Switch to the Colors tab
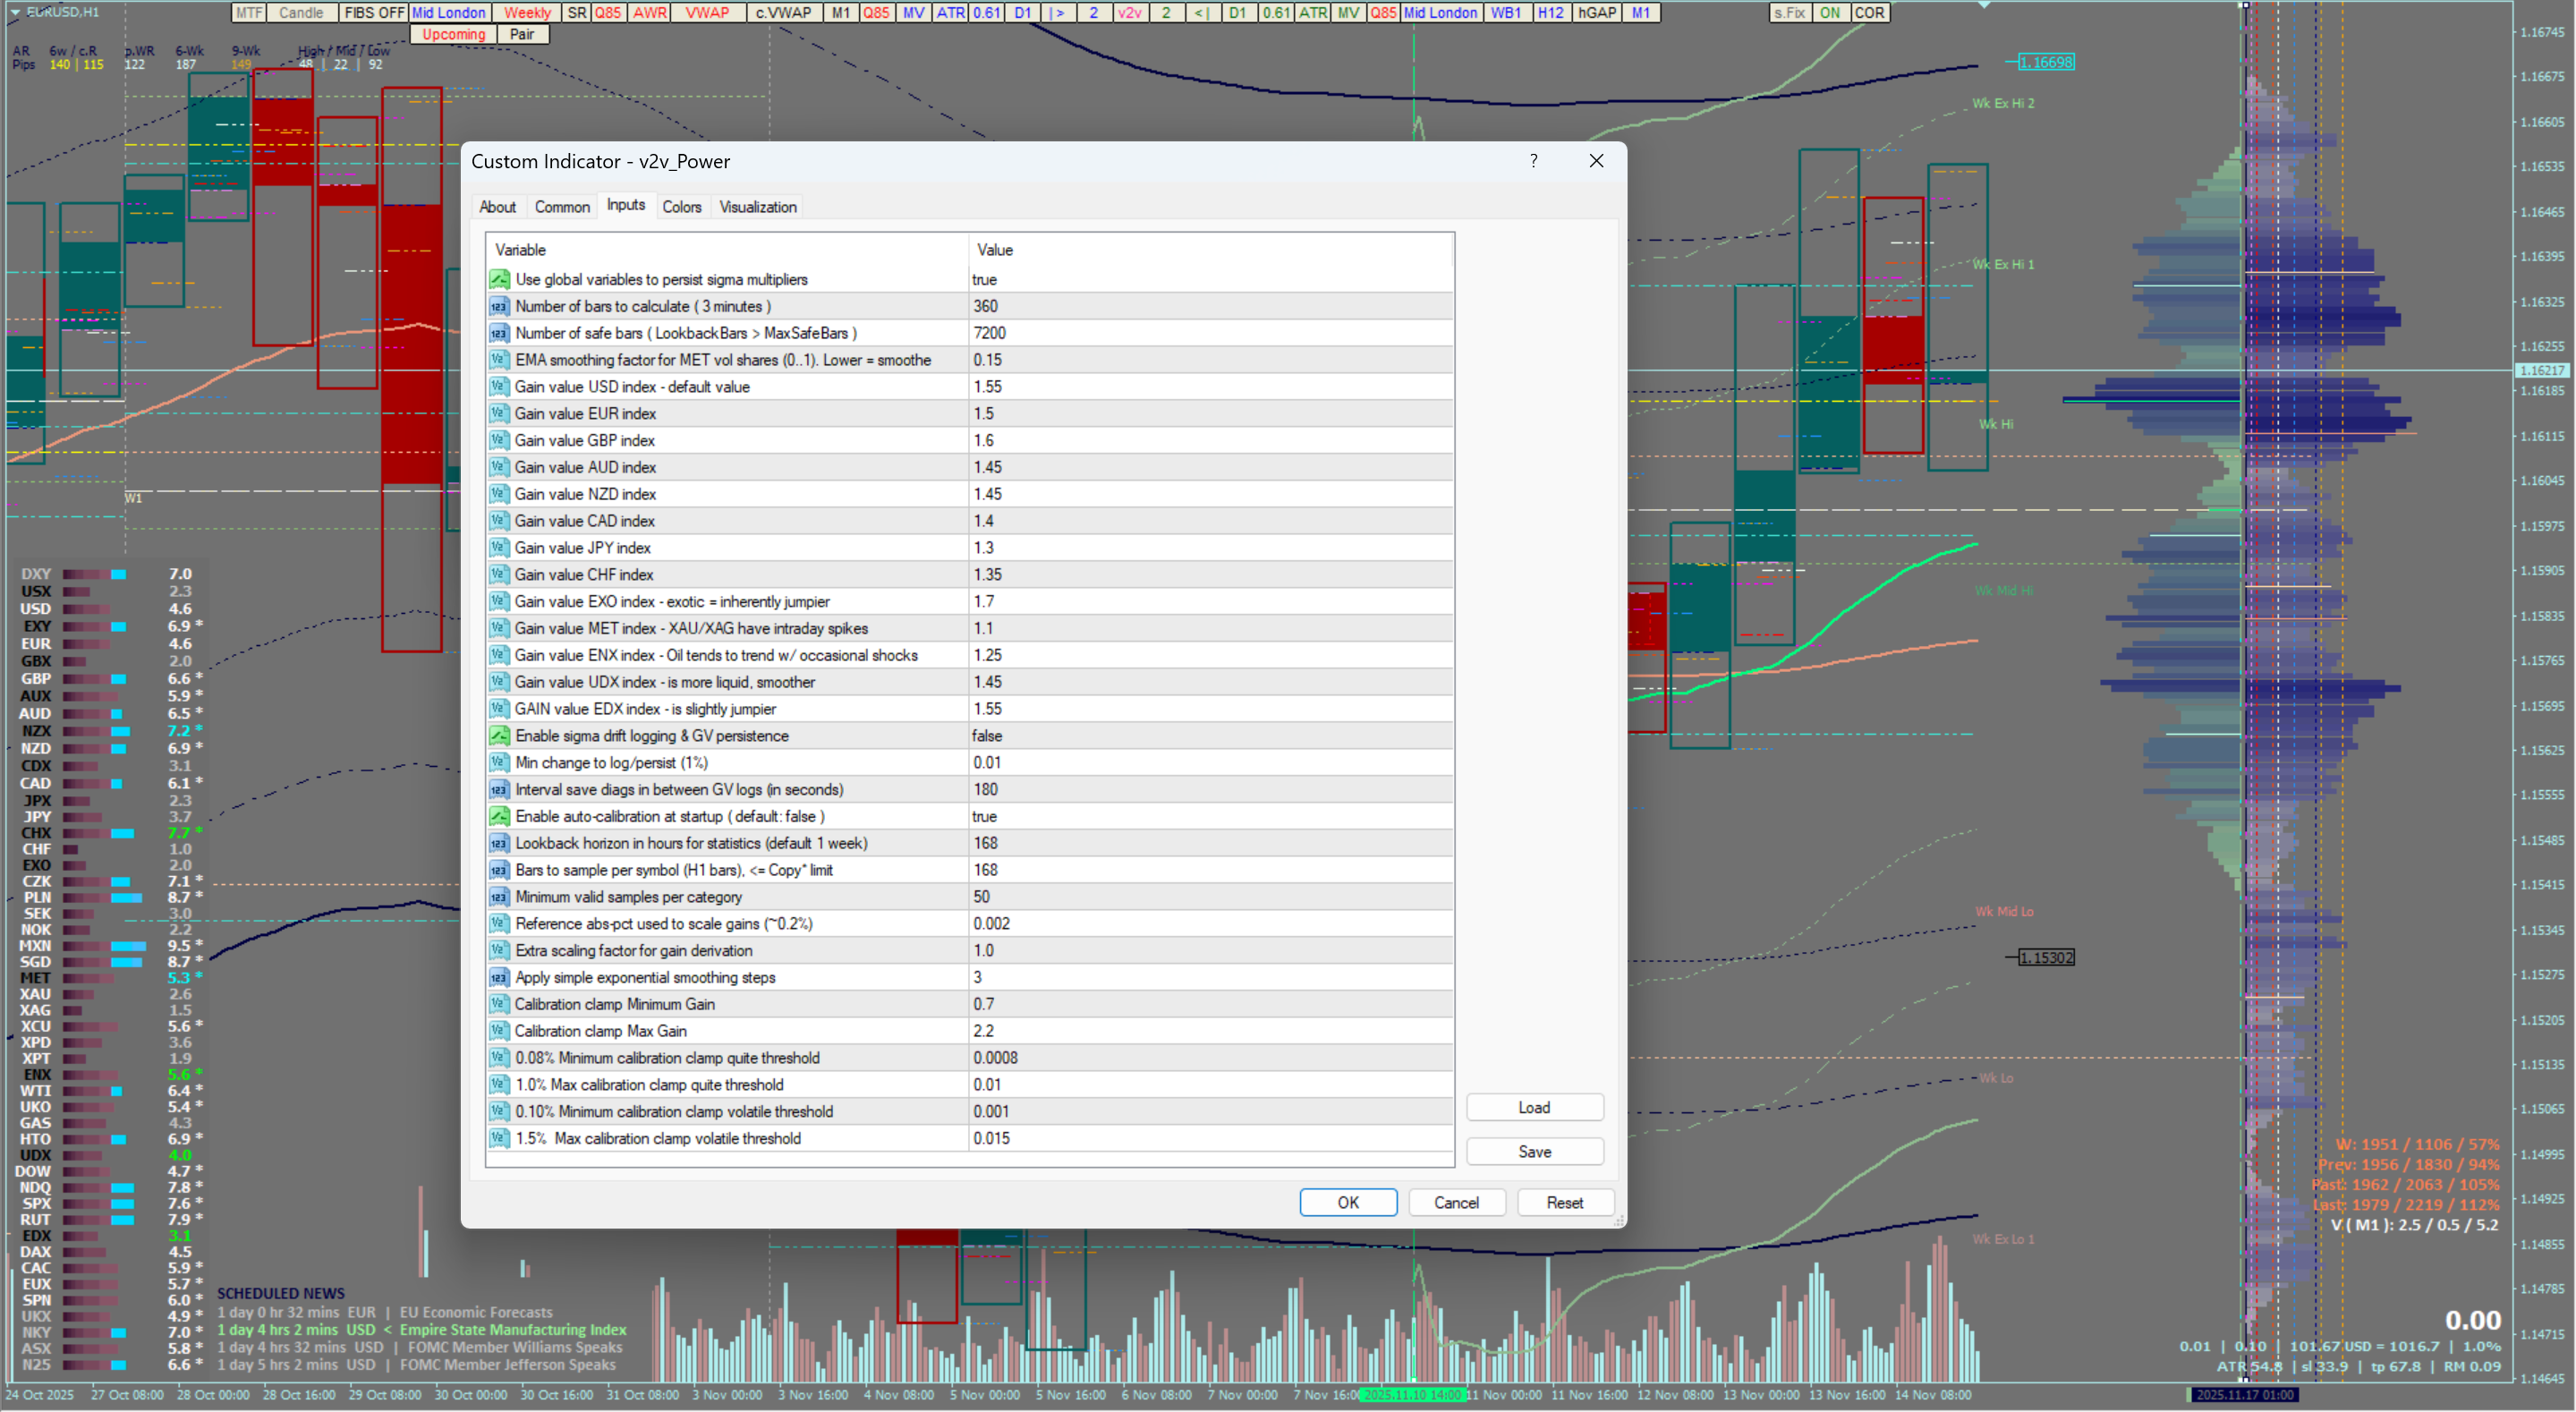 pyautogui.click(x=681, y=207)
